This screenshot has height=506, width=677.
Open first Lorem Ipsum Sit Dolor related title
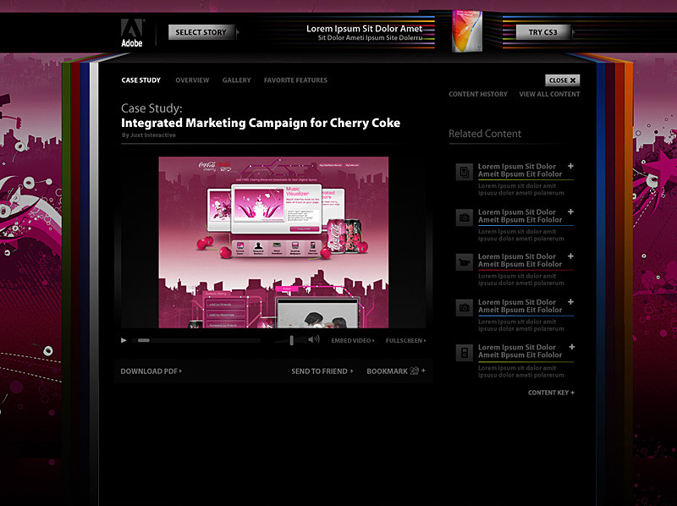point(520,170)
